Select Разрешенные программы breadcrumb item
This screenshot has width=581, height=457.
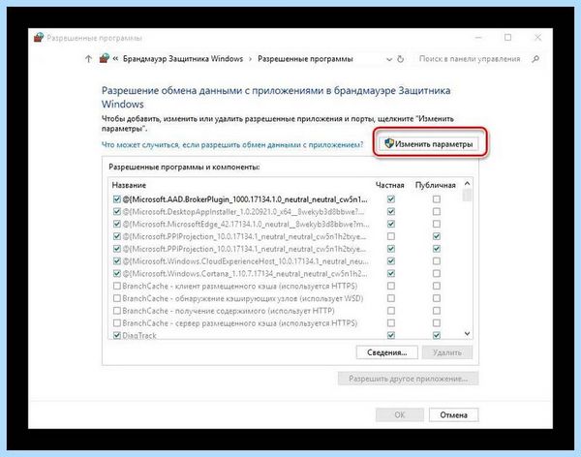305,58
